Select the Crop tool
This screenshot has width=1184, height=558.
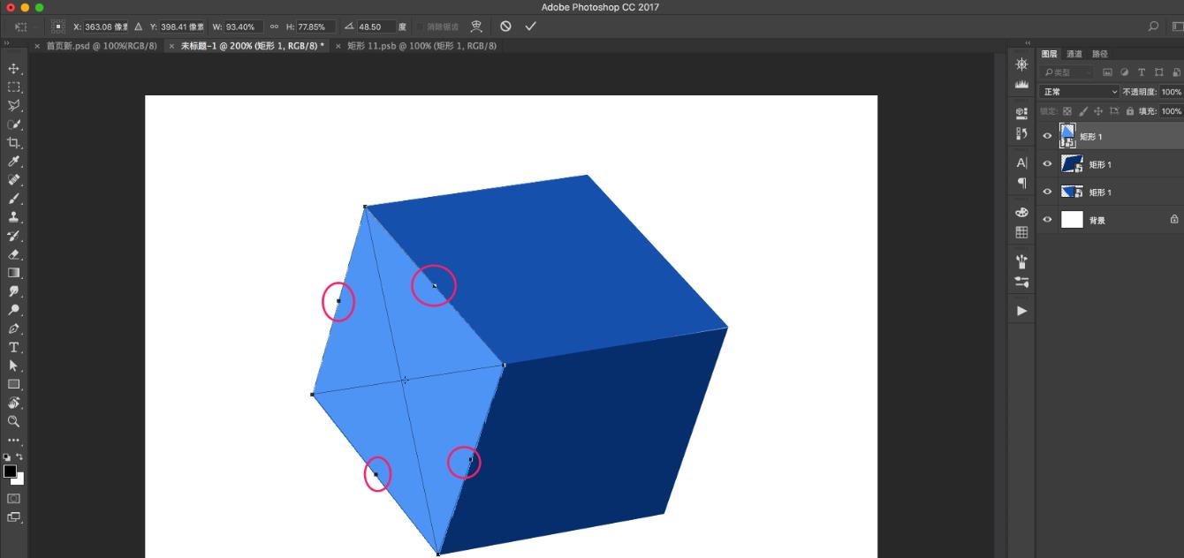point(14,142)
